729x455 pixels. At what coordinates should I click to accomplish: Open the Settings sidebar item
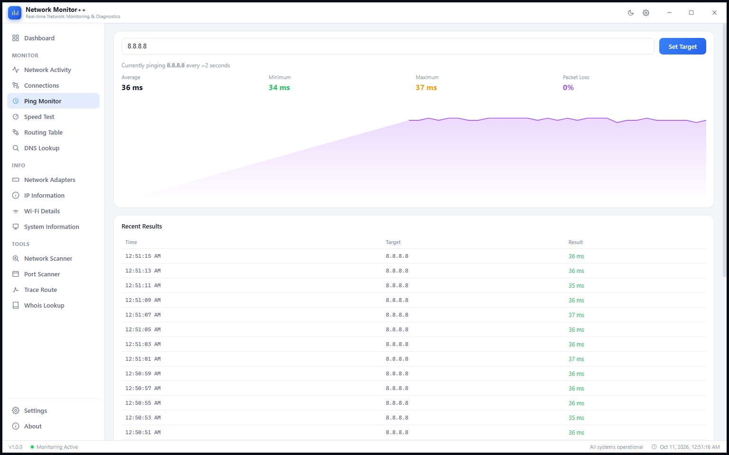(x=53, y=410)
